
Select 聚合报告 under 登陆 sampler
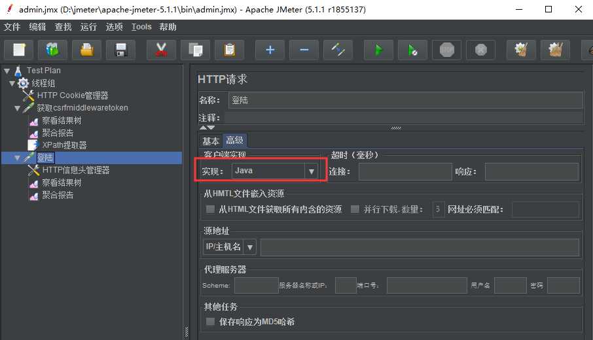(x=58, y=195)
